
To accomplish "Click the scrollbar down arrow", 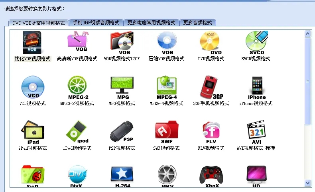I will click(x=307, y=183).
